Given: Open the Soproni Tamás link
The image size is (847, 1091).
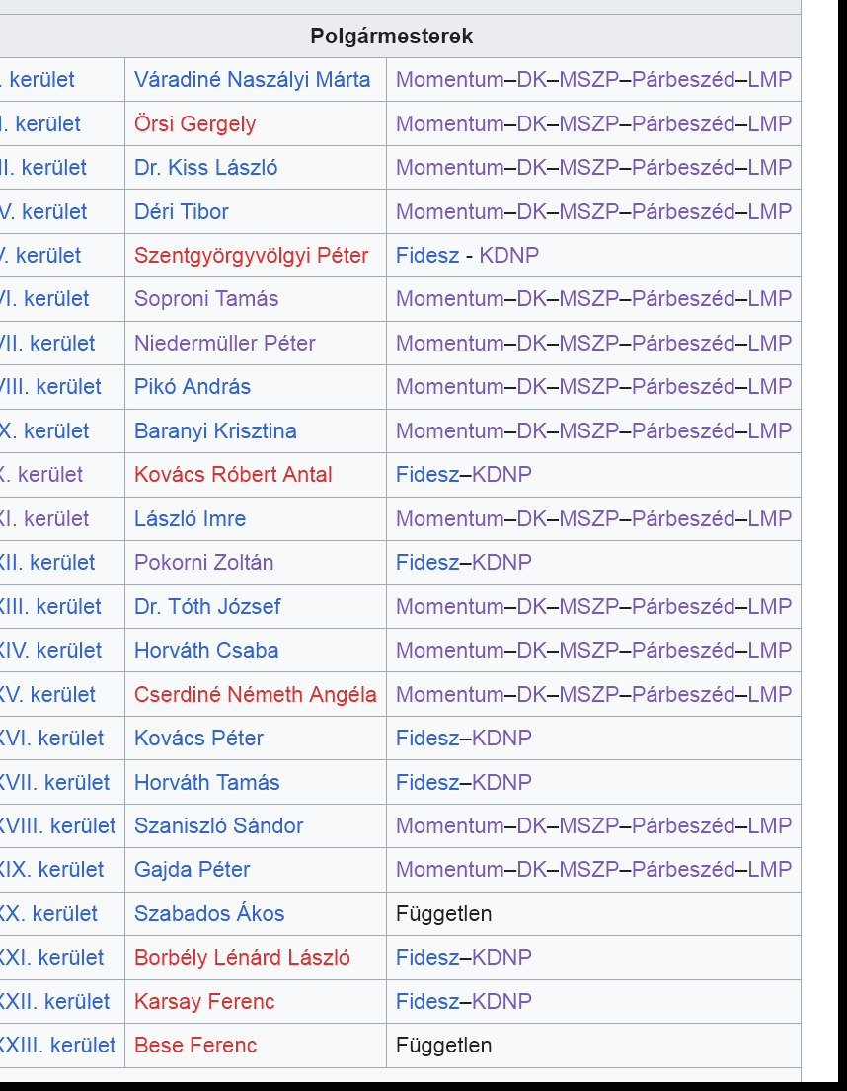Looking at the screenshot, I should pos(205,299).
